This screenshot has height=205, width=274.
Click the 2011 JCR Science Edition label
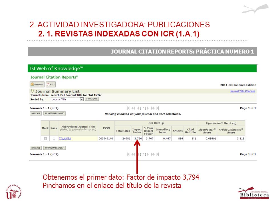pos(238,85)
